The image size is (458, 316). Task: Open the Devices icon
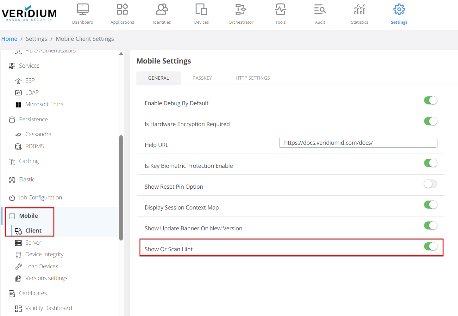pyautogui.click(x=201, y=9)
